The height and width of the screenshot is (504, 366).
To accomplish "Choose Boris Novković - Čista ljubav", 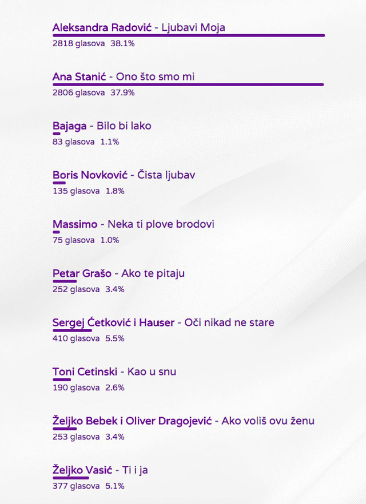I will [x=124, y=175].
